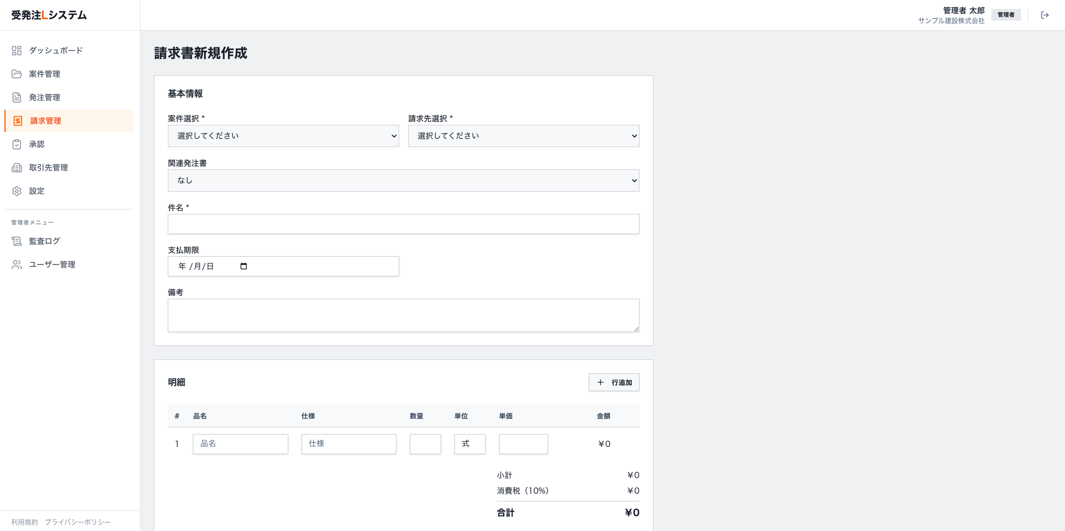
Task: Click the 合計 total label
Action: (506, 513)
